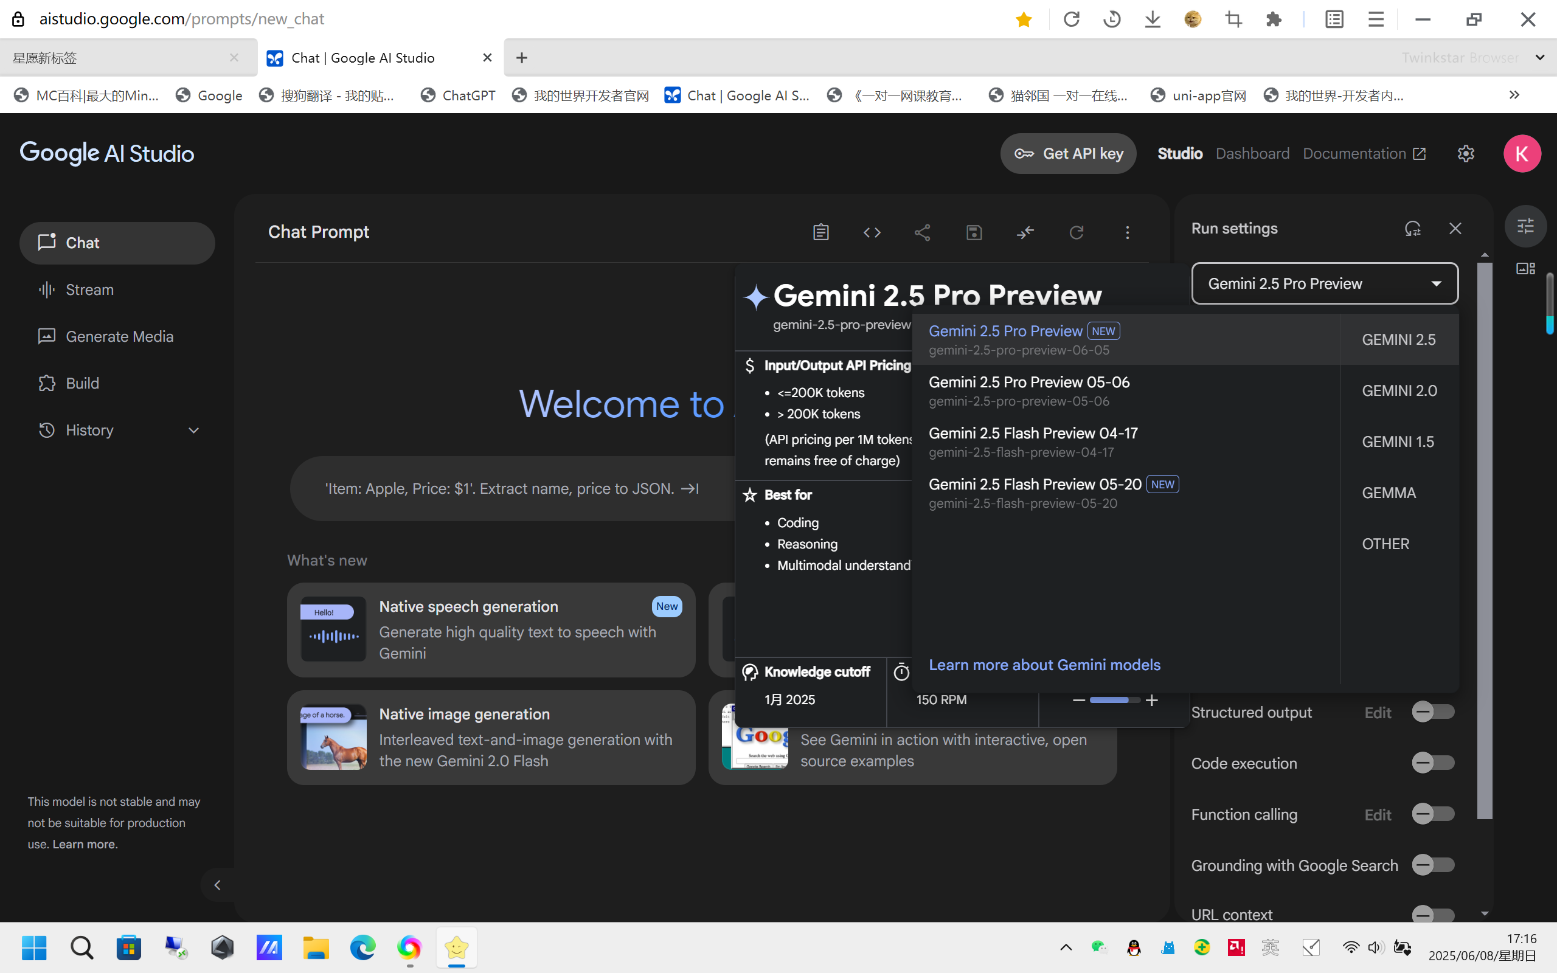This screenshot has width=1557, height=973.
Task: Click the Get API key button
Action: (1068, 153)
